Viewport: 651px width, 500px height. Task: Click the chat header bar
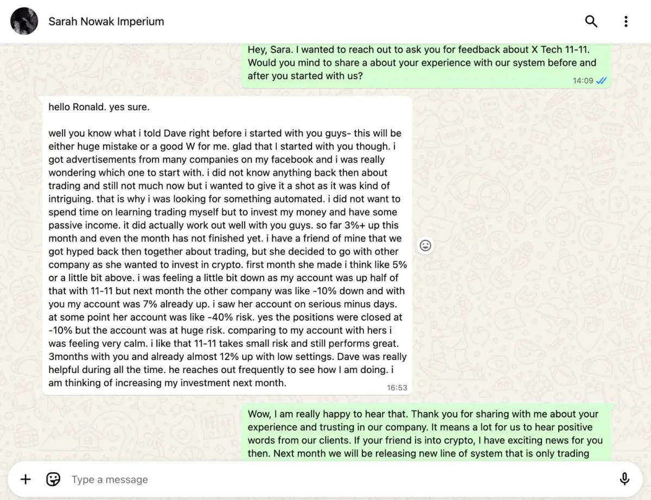[325, 21]
